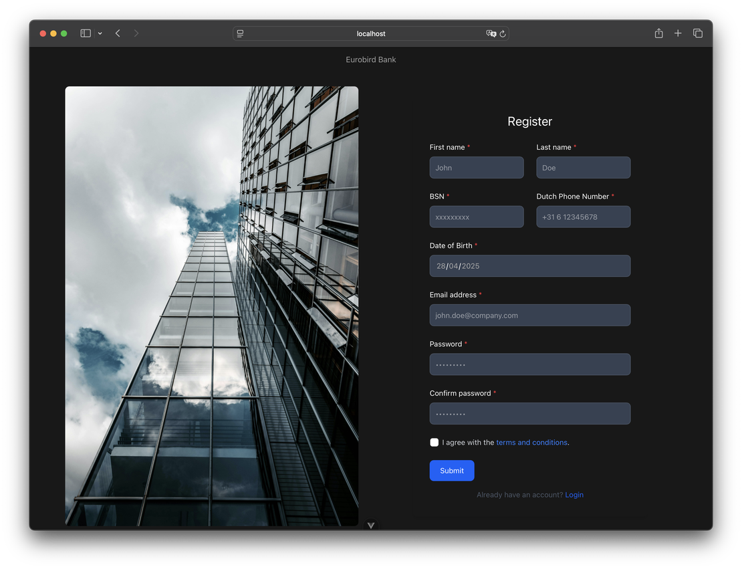Click the skyscraper photo

click(211, 306)
